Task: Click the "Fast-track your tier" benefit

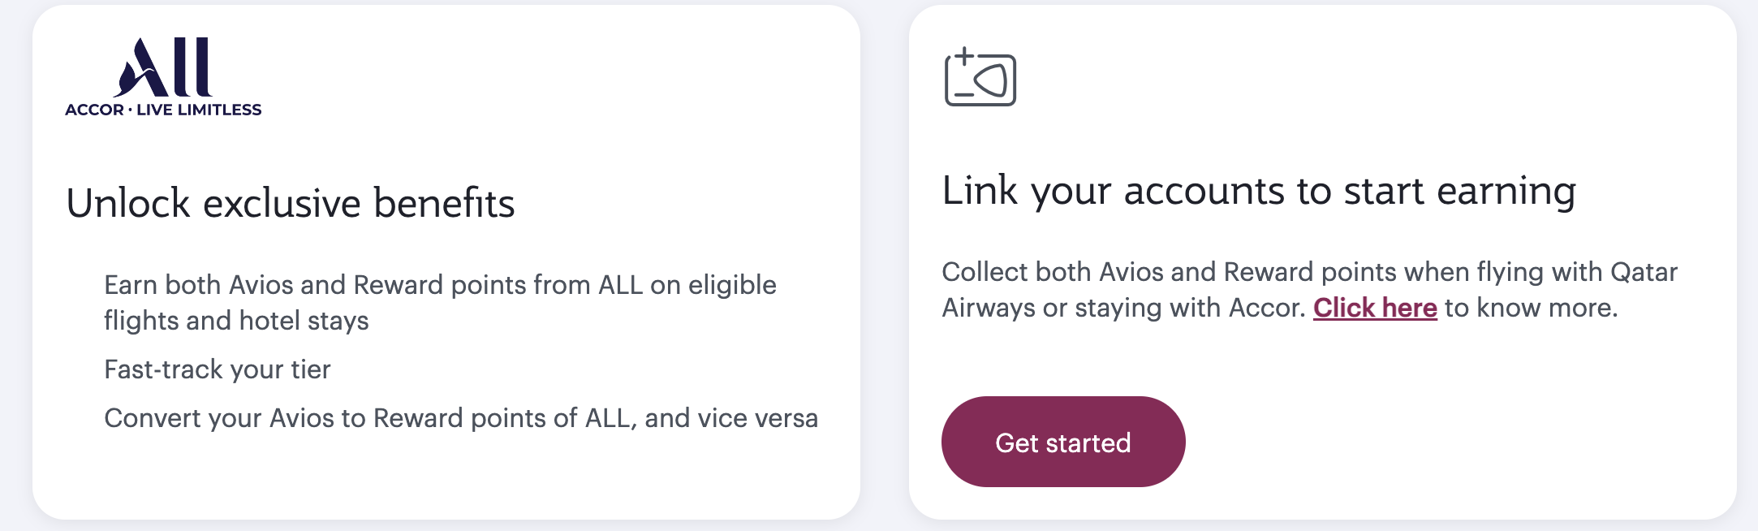Action: pyautogui.click(x=218, y=369)
